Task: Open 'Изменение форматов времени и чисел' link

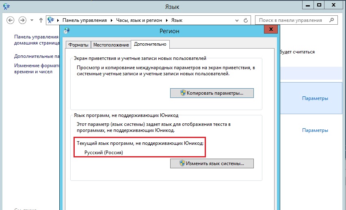Action: click(x=37, y=68)
